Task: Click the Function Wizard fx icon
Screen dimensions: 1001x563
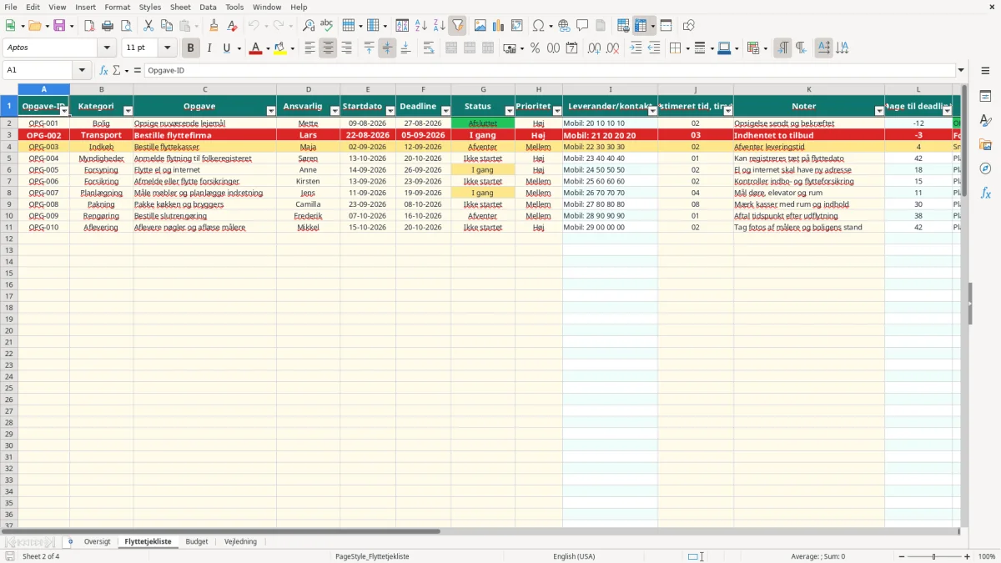Action: (x=103, y=71)
